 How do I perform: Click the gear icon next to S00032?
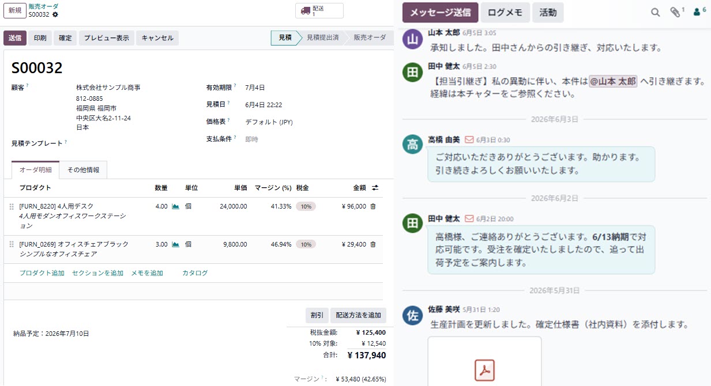[55, 14]
